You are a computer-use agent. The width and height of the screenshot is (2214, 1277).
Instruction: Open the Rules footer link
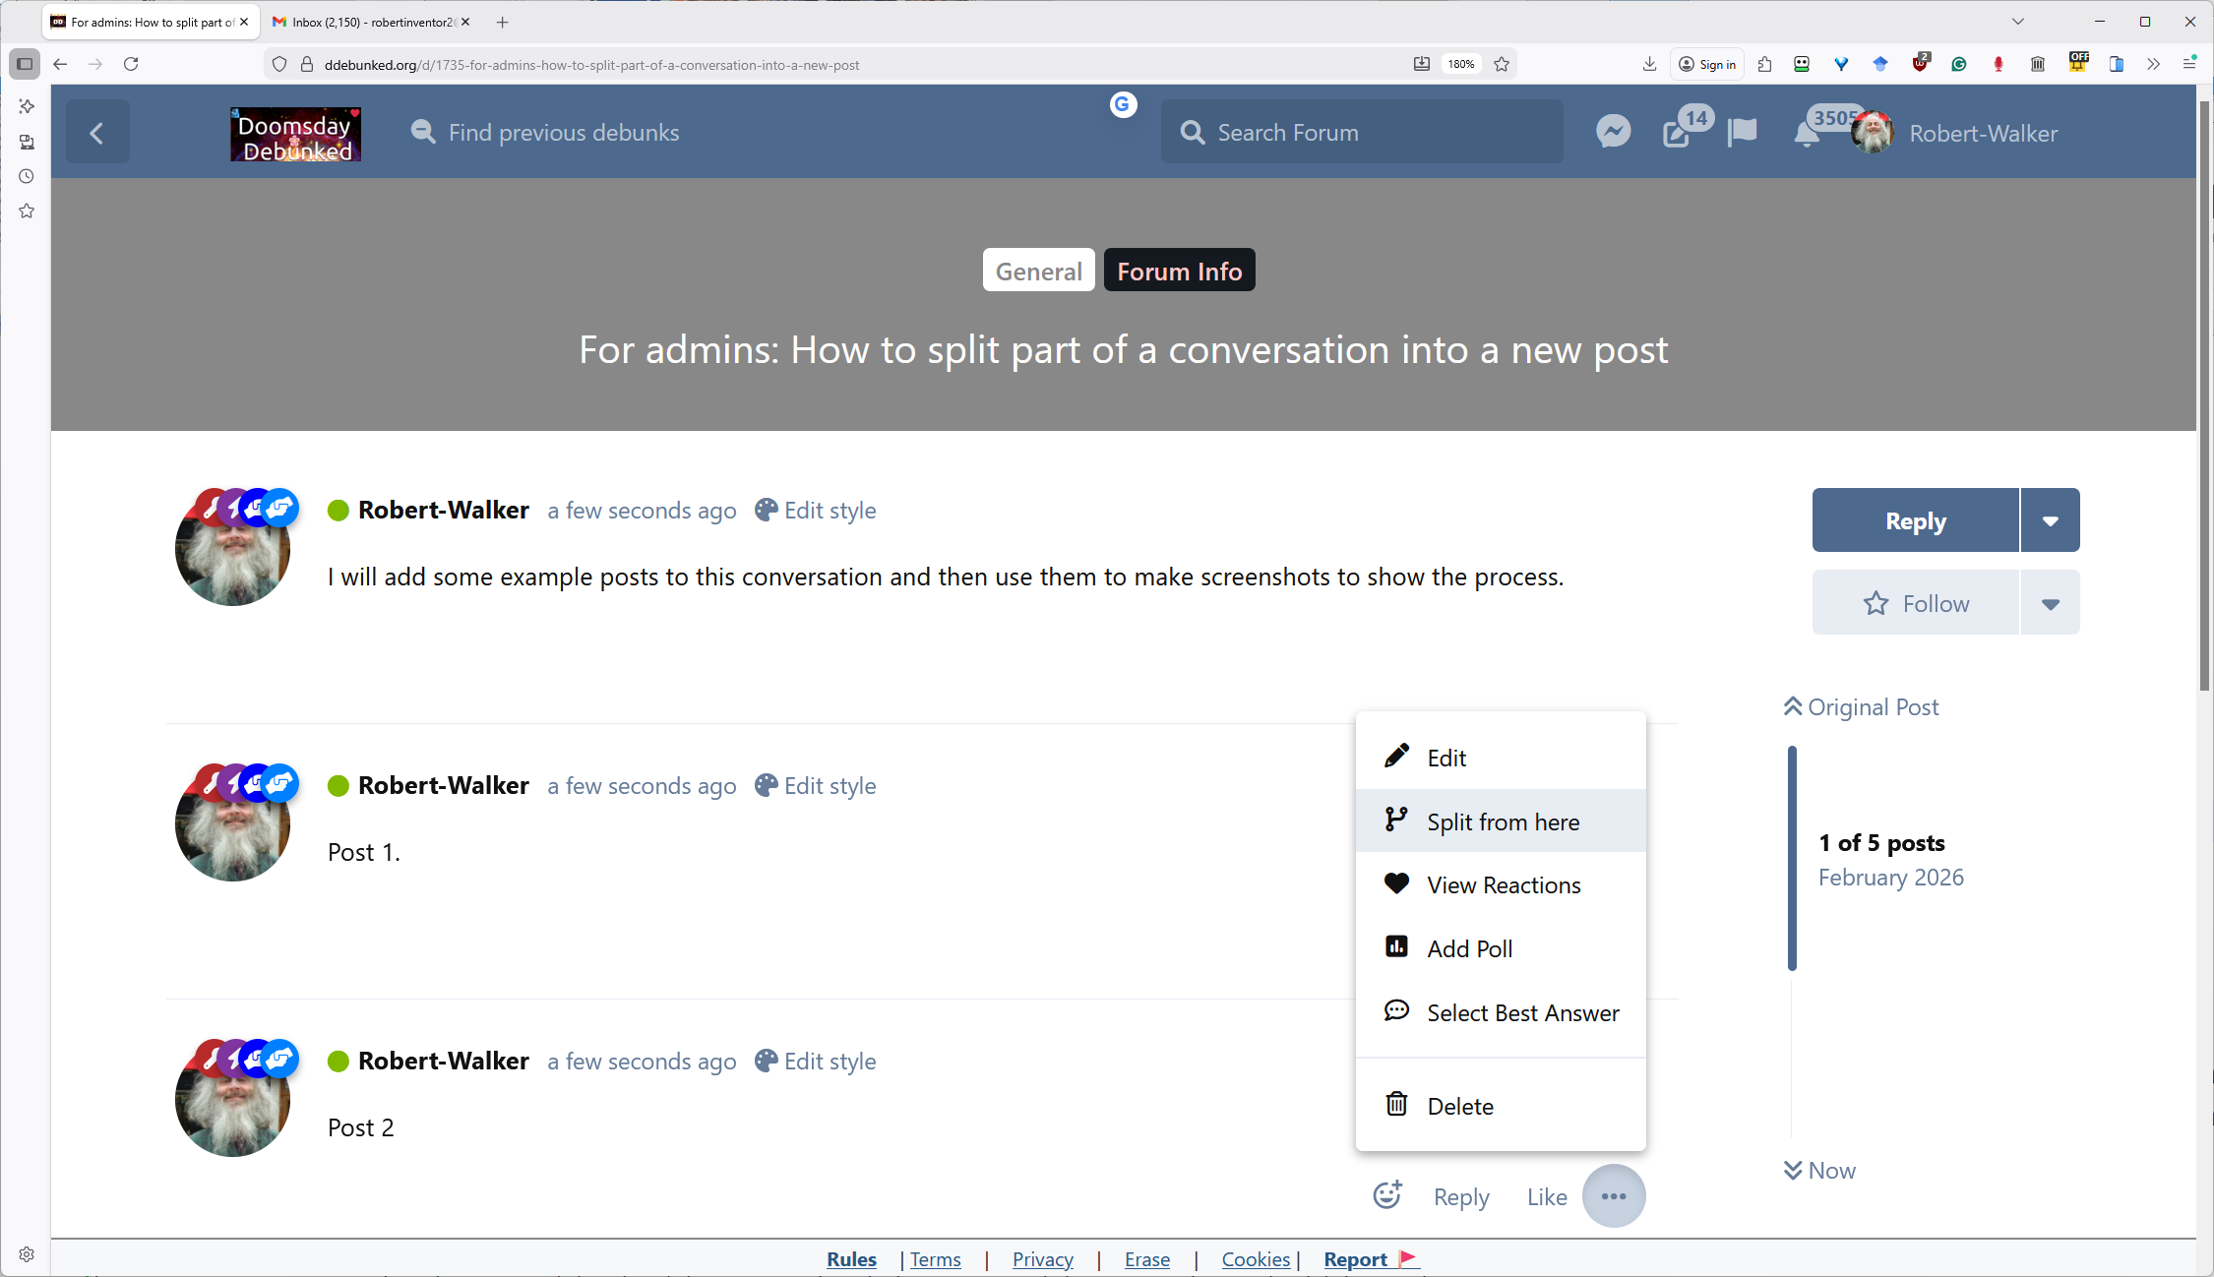click(x=851, y=1259)
